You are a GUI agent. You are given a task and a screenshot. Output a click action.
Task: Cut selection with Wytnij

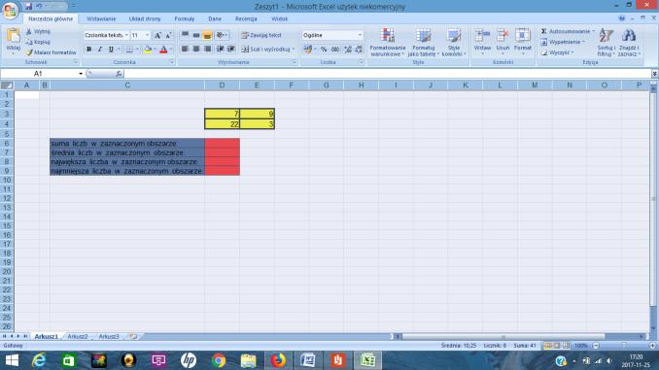pos(38,31)
